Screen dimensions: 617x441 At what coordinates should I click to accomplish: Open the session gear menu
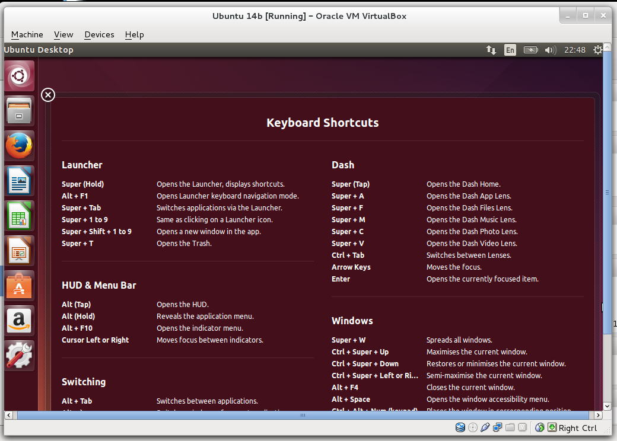click(597, 50)
